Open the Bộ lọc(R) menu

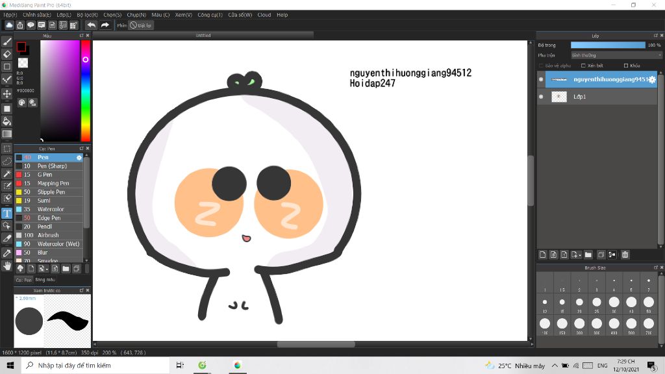pyautogui.click(x=88, y=15)
